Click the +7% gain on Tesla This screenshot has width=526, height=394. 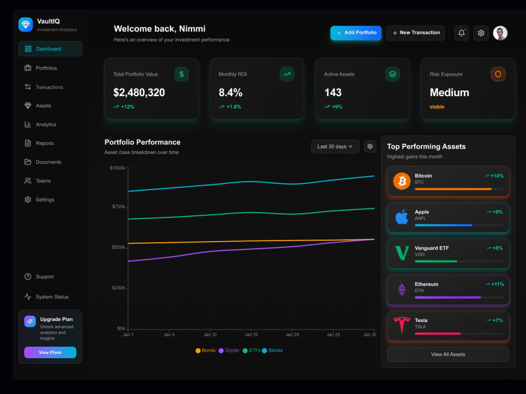click(495, 320)
